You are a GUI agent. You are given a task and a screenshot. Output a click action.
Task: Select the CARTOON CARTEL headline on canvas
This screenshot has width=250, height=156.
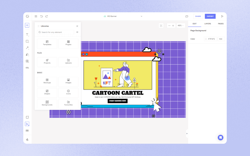pos(118,93)
